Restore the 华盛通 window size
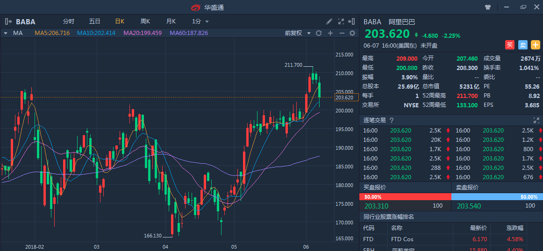Image resolution: width=543 pixels, height=251 pixels. [x=523, y=7]
